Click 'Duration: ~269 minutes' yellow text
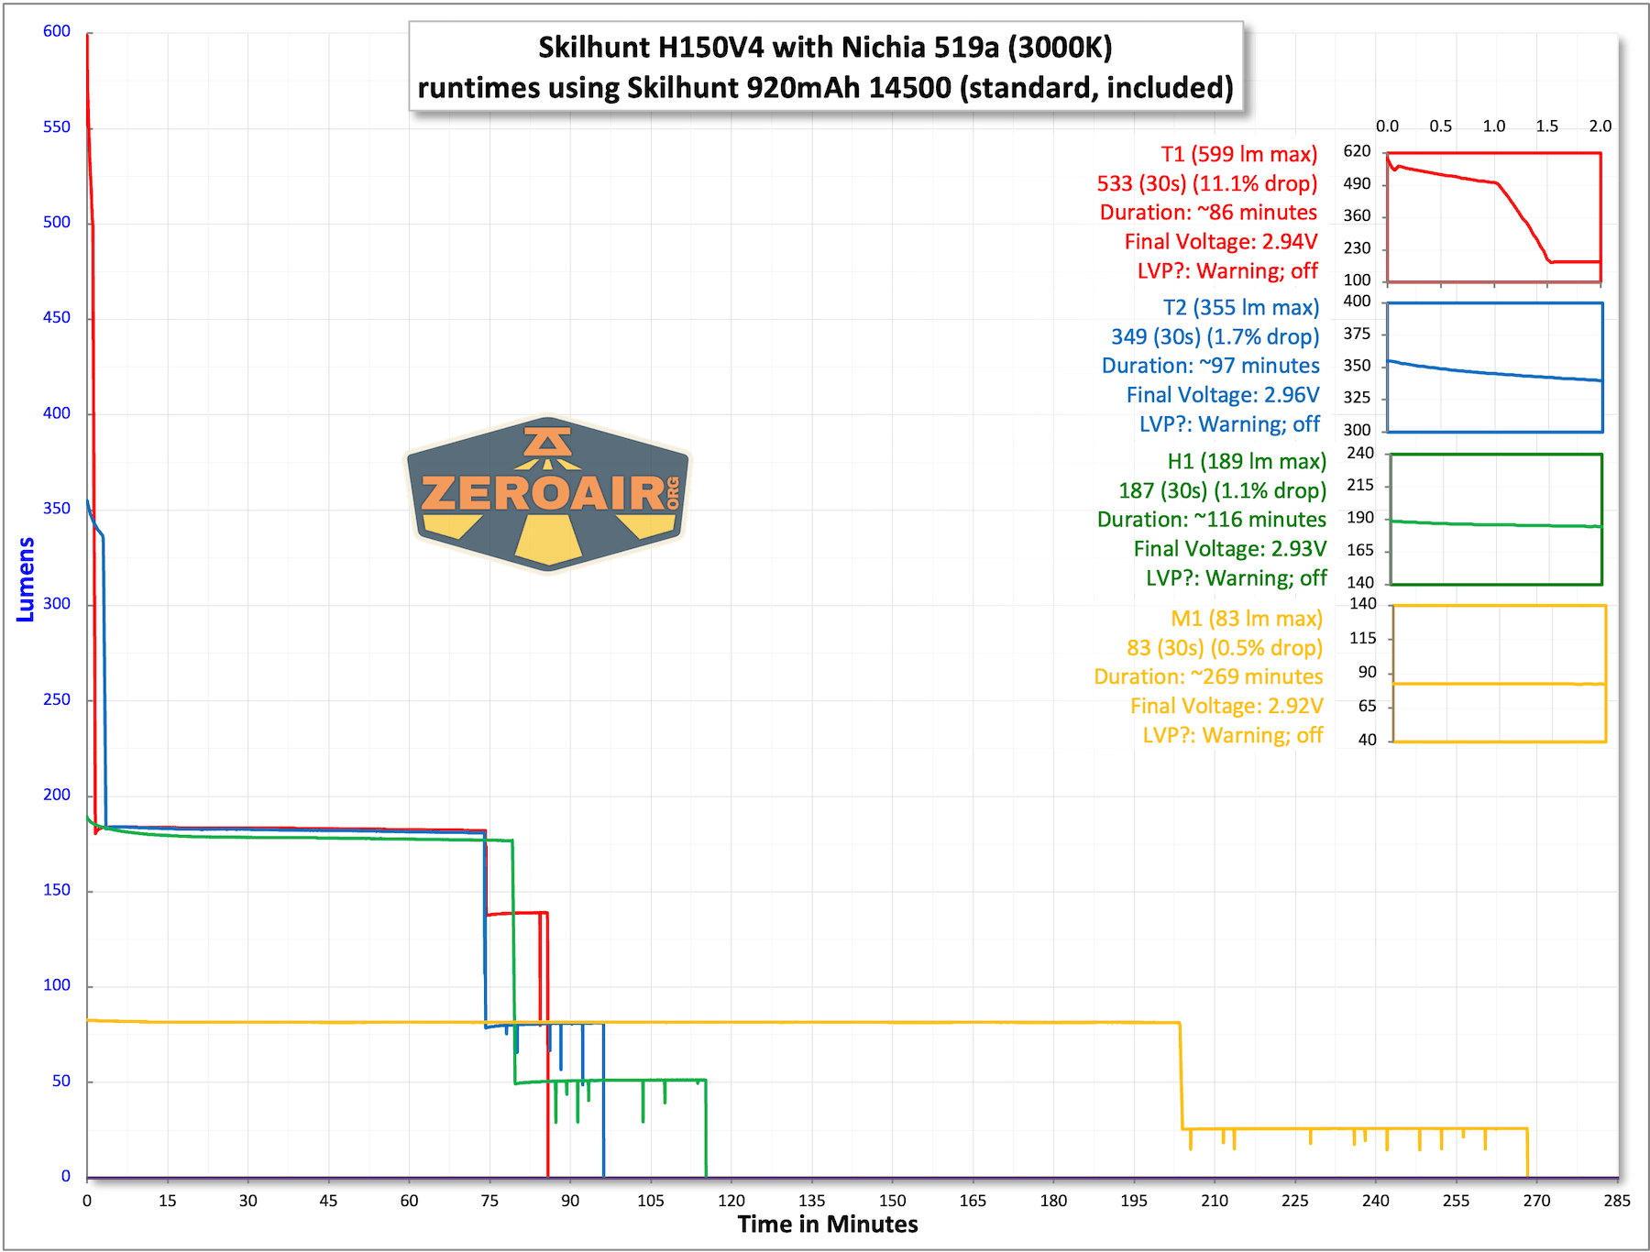This screenshot has width=1650, height=1252. [1208, 677]
